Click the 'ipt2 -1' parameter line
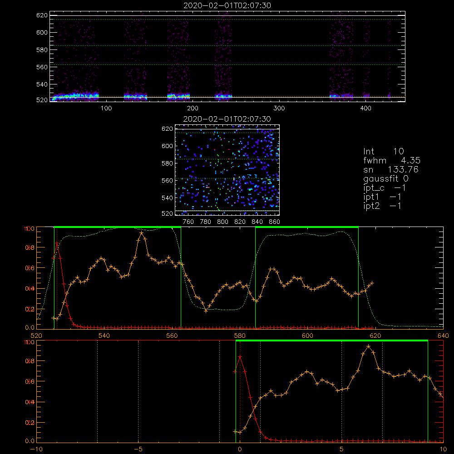The width and height of the screenshot is (454, 454). (382, 206)
